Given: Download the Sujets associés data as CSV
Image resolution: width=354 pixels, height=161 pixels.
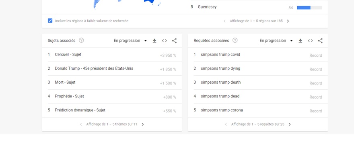Looking at the screenshot, I should pos(154,41).
